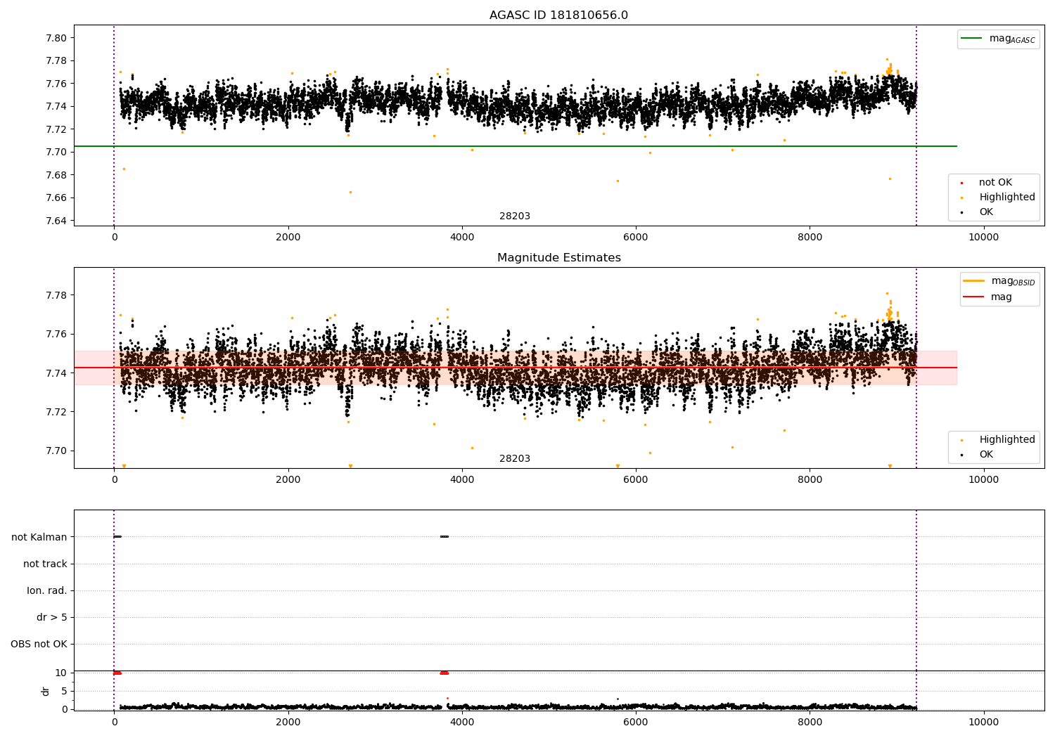This screenshot has width=1055, height=738.
Task: Click the 'Magnitude Estimates' subplot title
Action: click(x=558, y=258)
